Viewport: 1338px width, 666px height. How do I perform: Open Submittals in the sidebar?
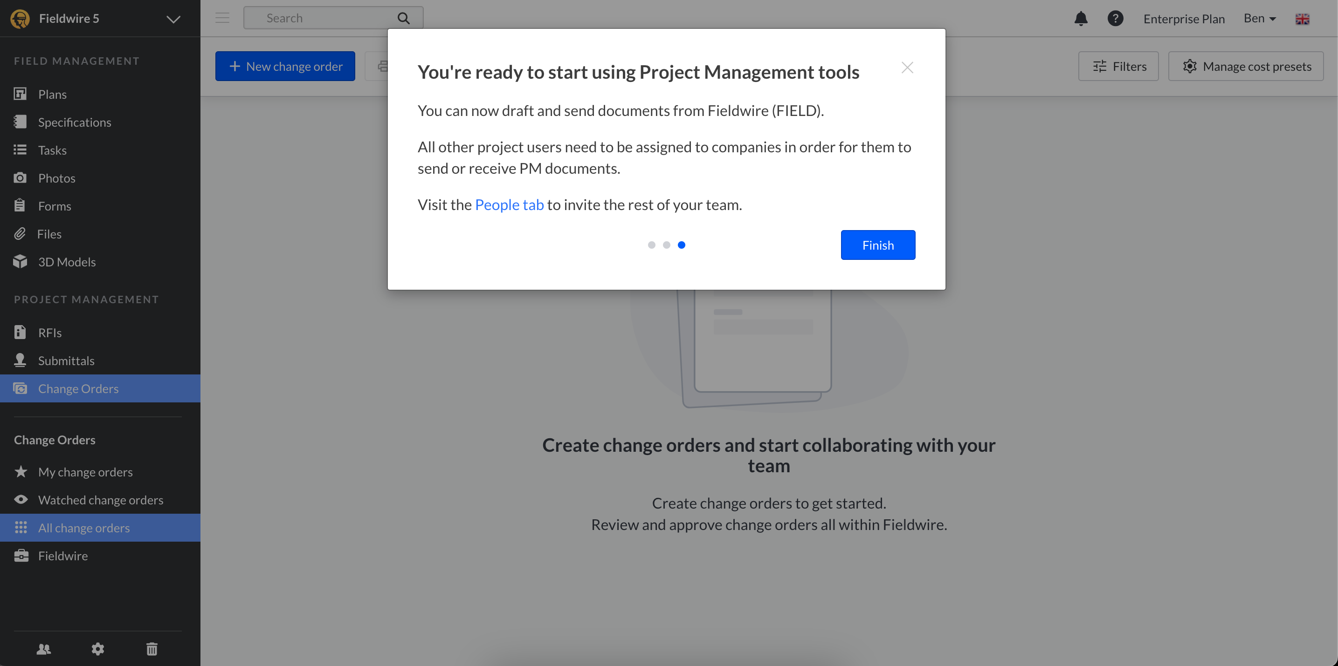pos(66,360)
